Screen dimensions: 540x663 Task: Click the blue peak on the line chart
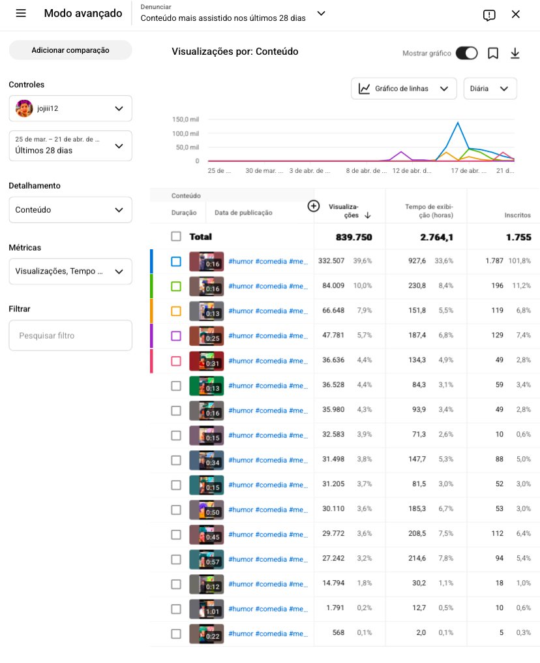click(458, 123)
